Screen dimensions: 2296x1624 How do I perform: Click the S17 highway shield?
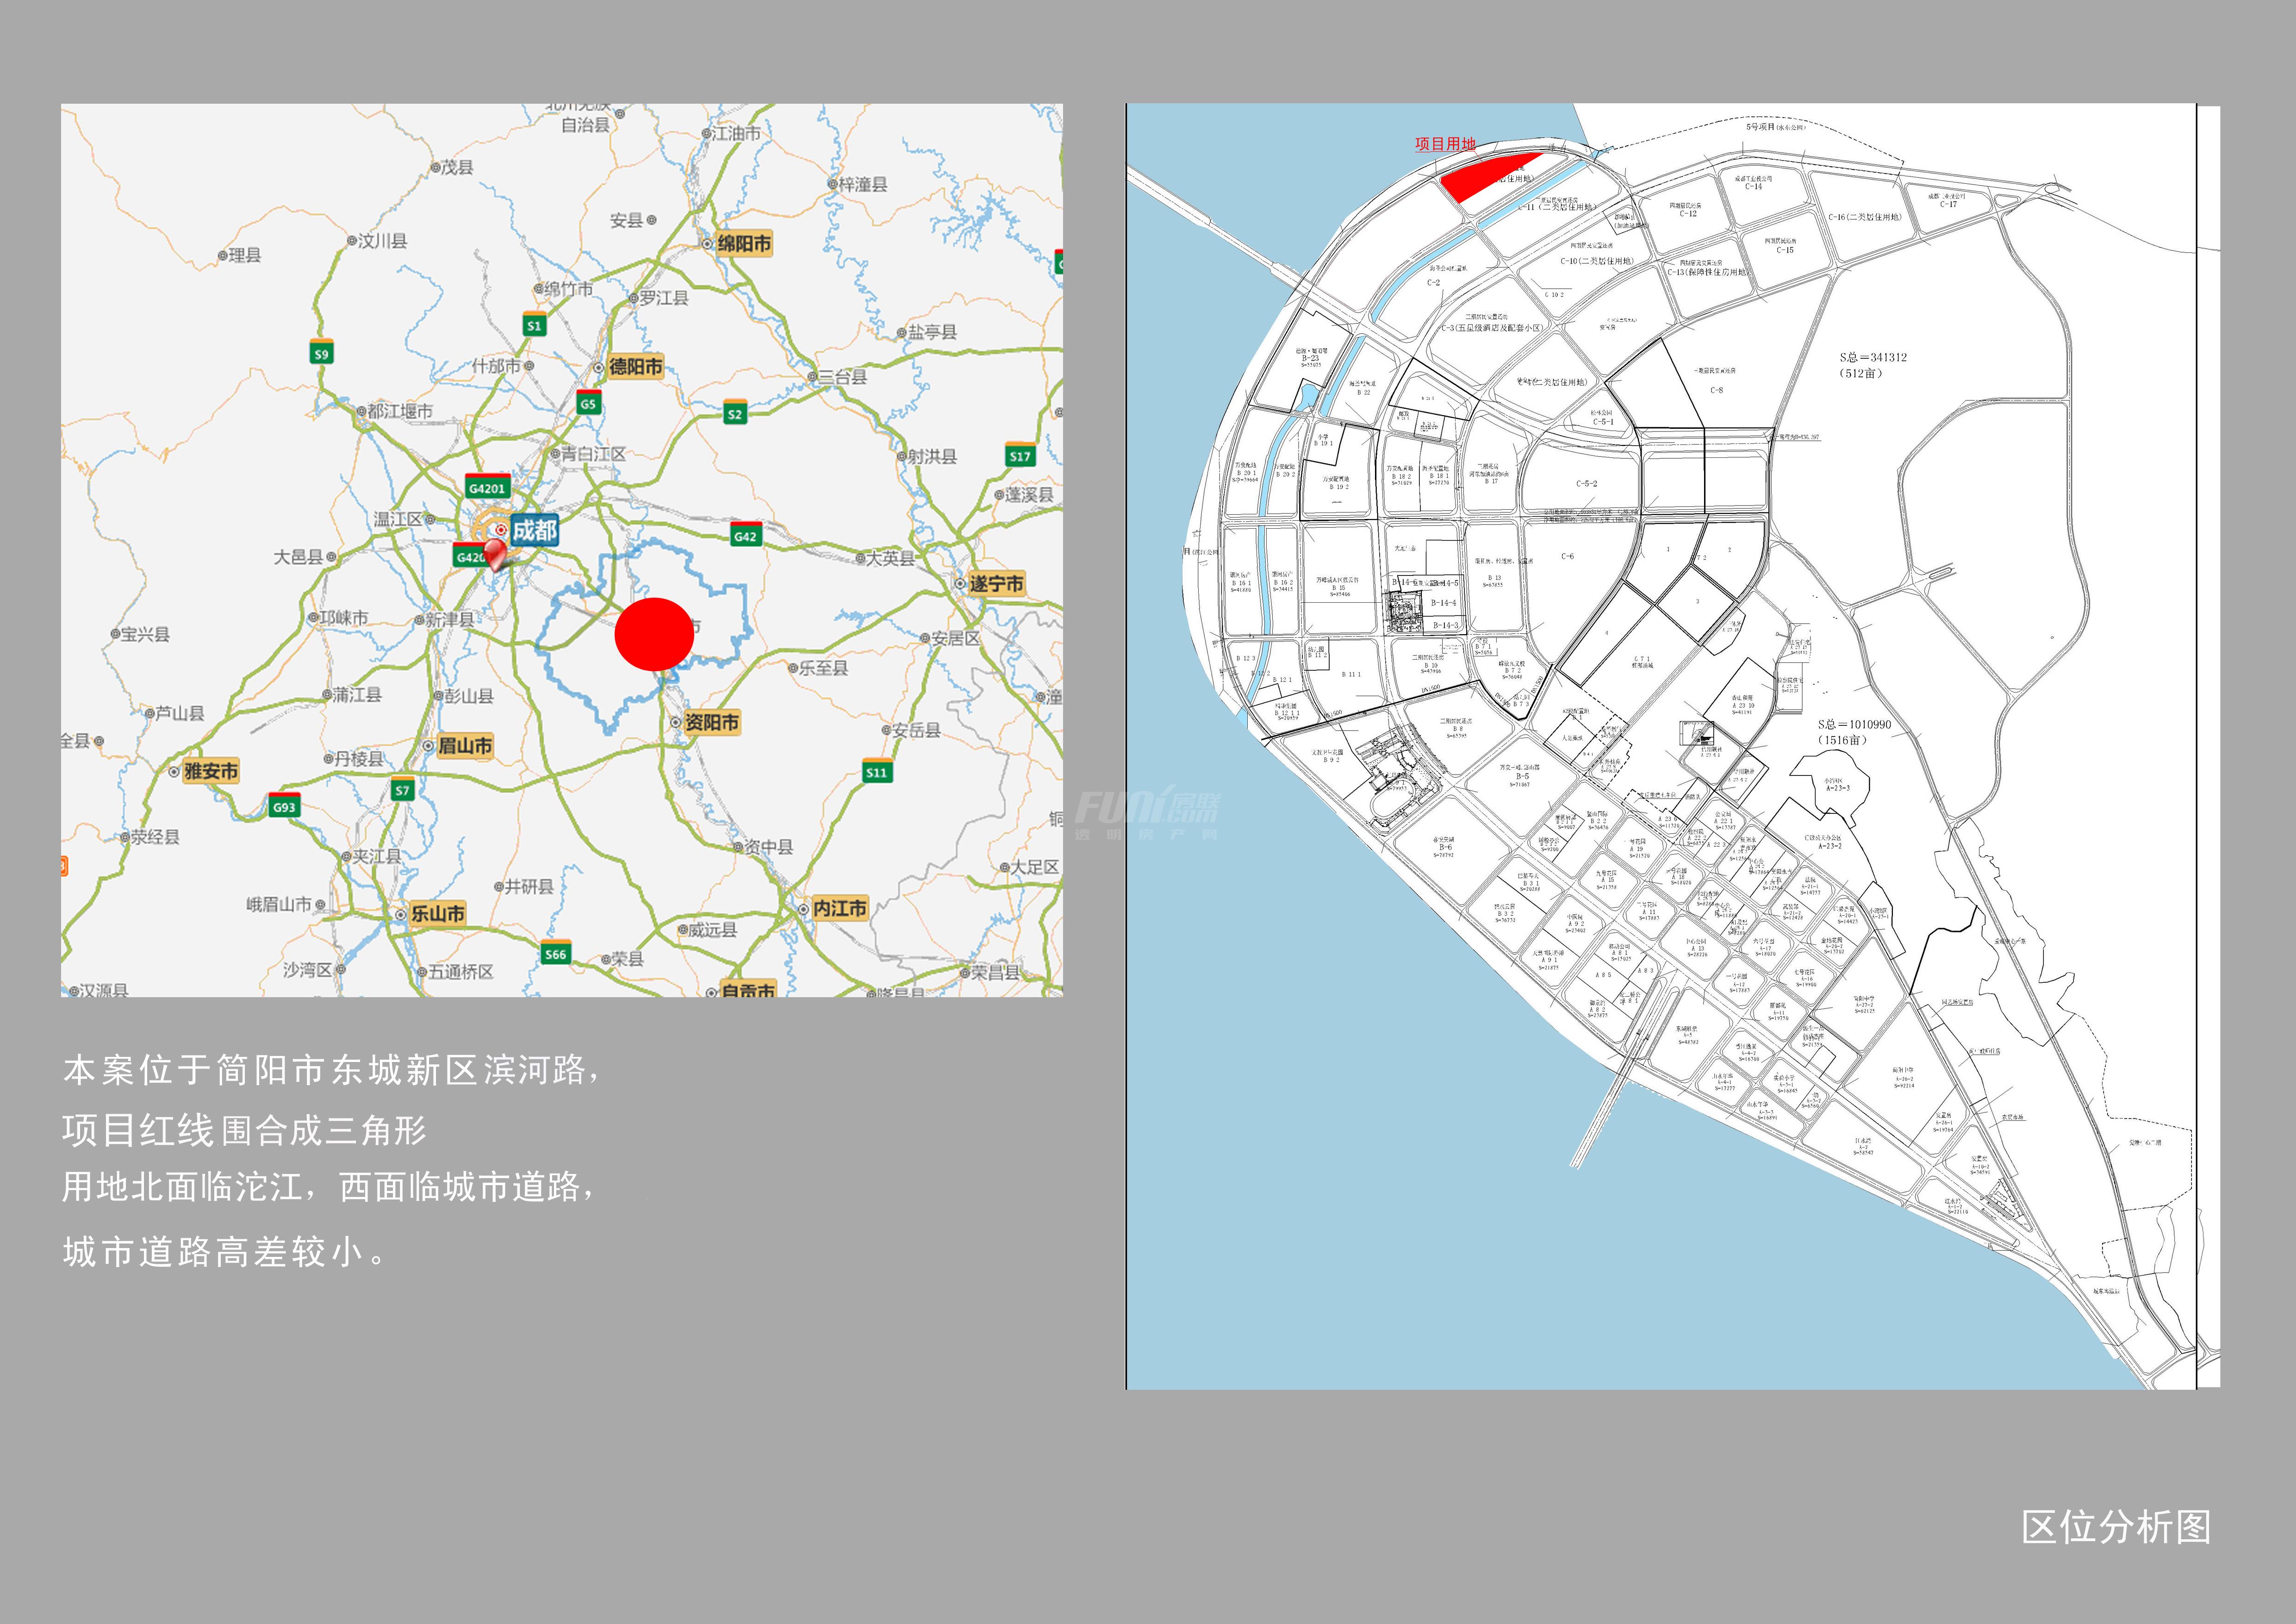[1020, 454]
